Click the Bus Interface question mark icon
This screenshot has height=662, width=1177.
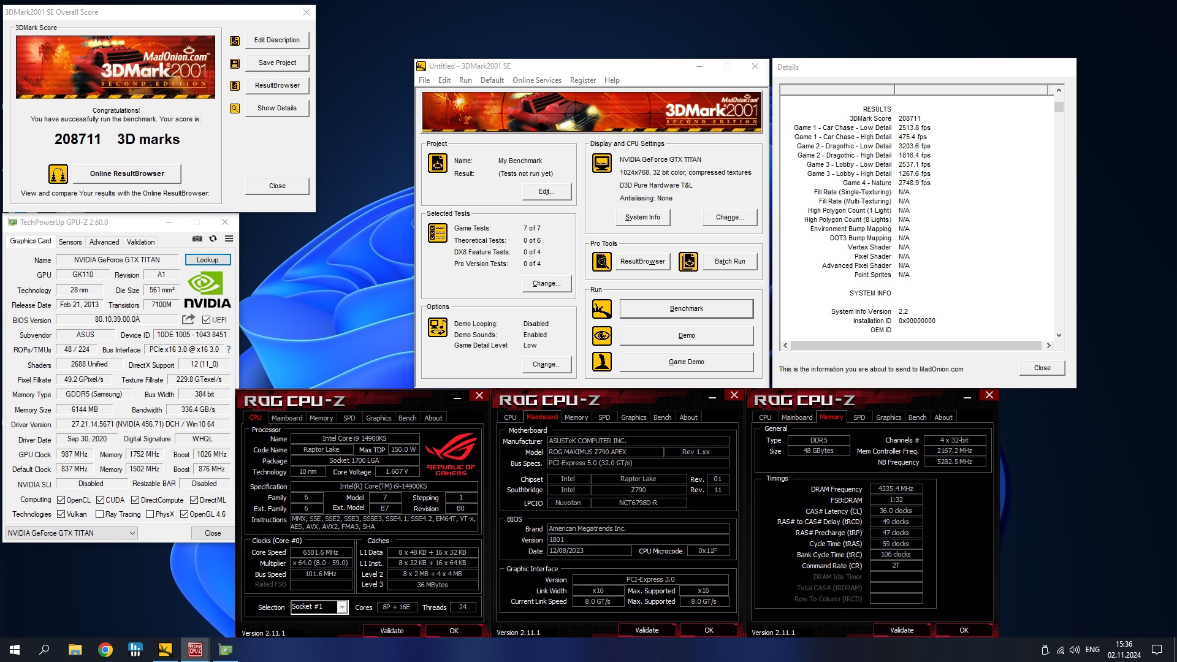(x=229, y=349)
